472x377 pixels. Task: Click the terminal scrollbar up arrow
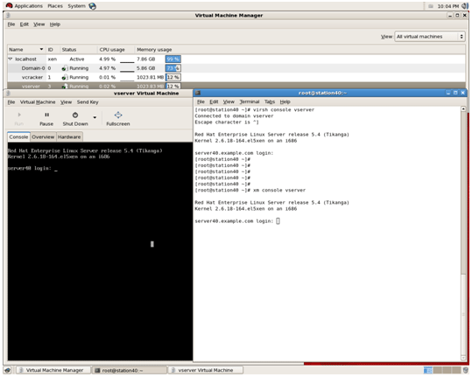463,109
